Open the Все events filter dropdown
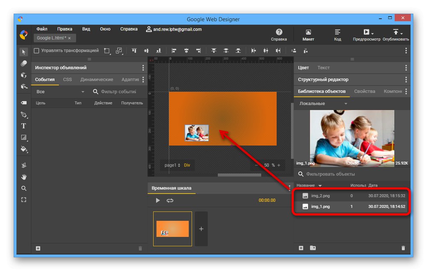The width and height of the screenshot is (427, 271). click(x=60, y=92)
